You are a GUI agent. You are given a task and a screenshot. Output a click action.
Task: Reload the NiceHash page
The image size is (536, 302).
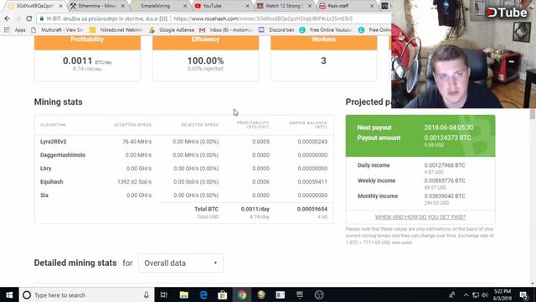[x=29, y=18]
